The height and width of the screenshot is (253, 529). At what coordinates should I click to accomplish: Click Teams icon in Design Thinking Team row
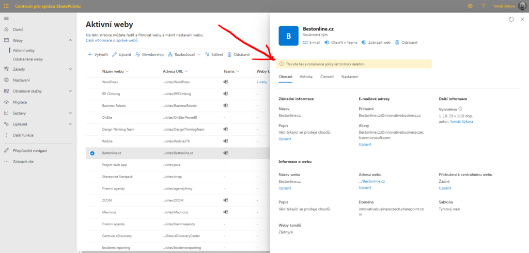click(225, 129)
